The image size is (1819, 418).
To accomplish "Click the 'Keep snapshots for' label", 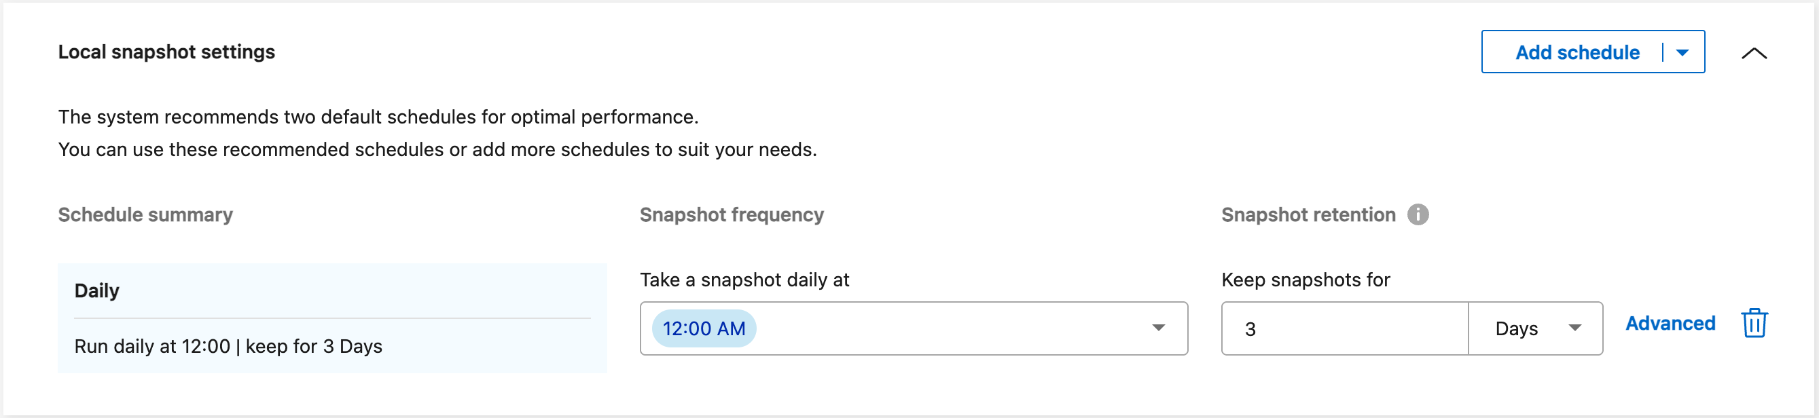I will [x=1305, y=280].
